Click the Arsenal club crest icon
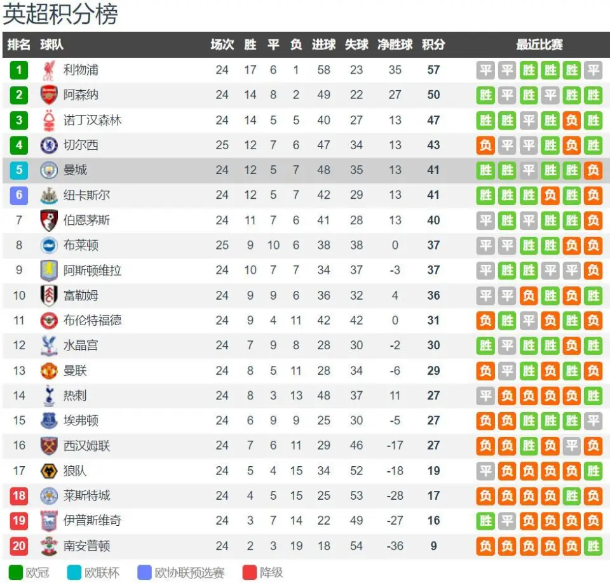The width and height of the screenshot is (610, 583). click(49, 95)
